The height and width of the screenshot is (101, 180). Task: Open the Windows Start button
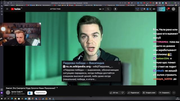click(2, 98)
